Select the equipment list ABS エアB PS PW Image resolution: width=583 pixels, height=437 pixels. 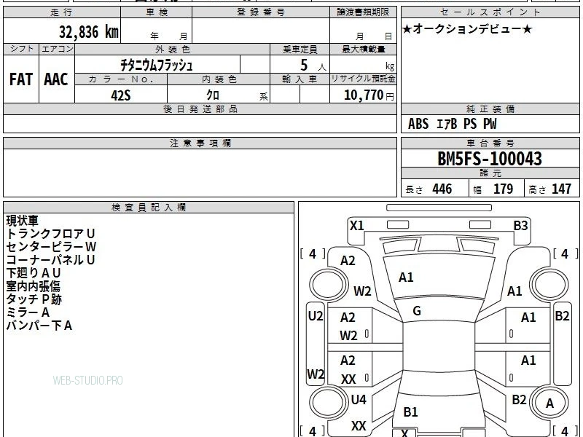click(452, 124)
